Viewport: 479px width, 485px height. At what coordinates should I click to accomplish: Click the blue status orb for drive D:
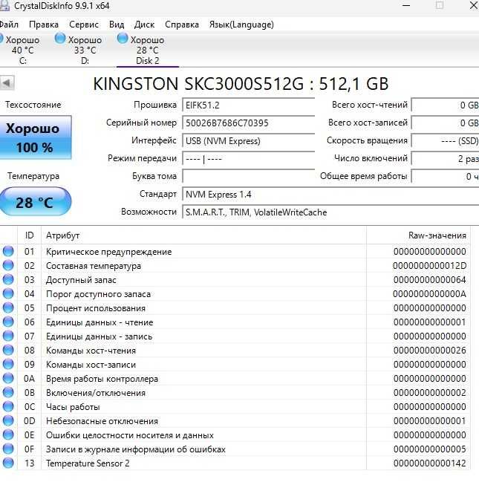tap(60, 39)
